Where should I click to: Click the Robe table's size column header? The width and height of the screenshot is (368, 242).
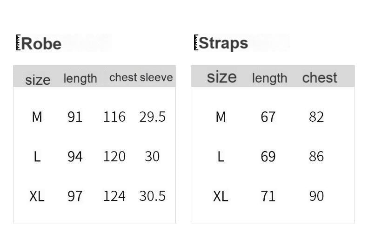[x=38, y=80]
